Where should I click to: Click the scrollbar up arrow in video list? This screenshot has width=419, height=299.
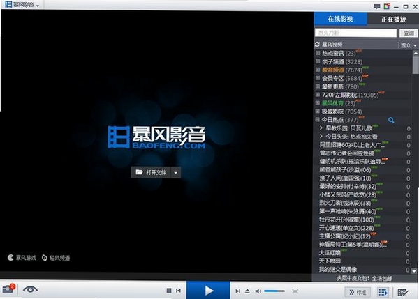[x=416, y=53]
